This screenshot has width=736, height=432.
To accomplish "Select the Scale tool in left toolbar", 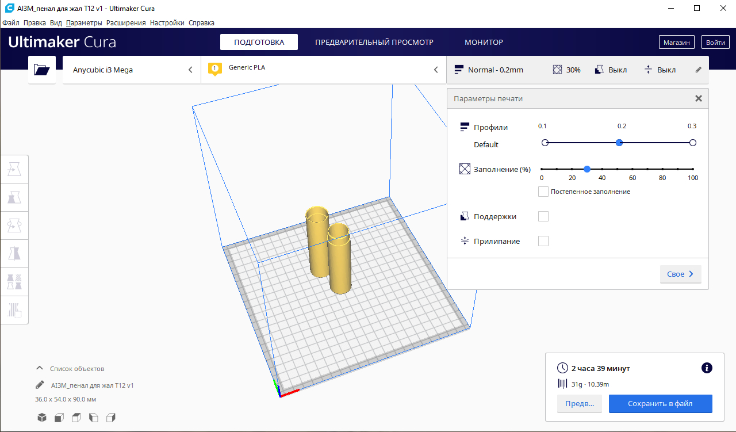I will pyautogui.click(x=14, y=197).
